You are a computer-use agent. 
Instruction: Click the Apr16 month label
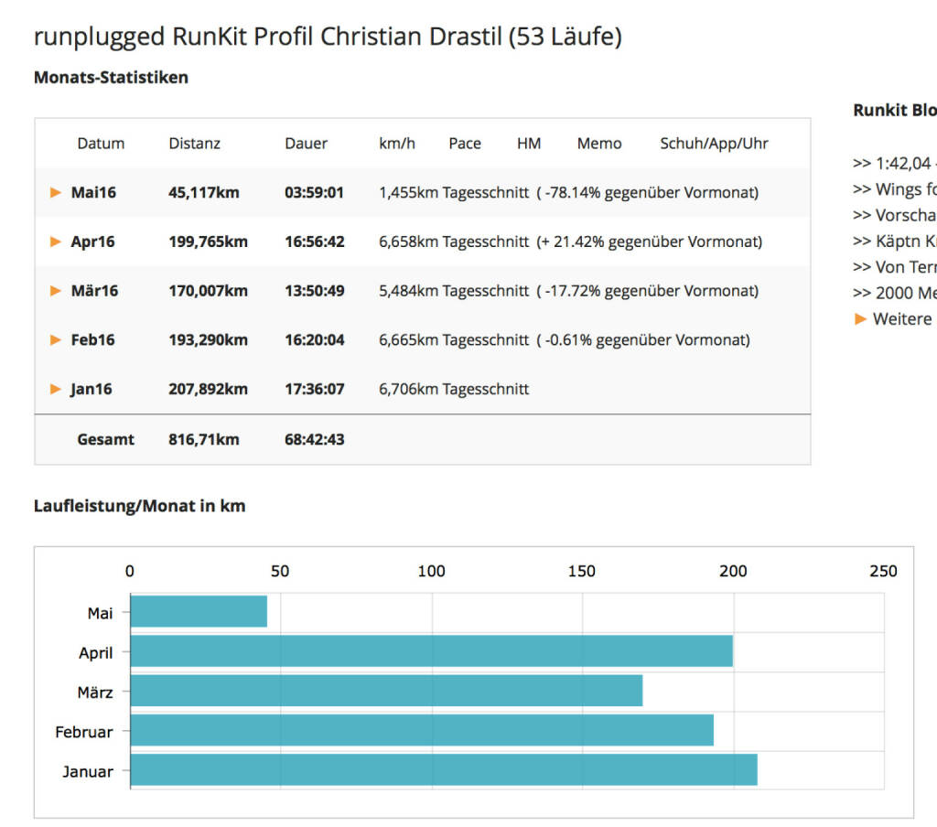[92, 242]
